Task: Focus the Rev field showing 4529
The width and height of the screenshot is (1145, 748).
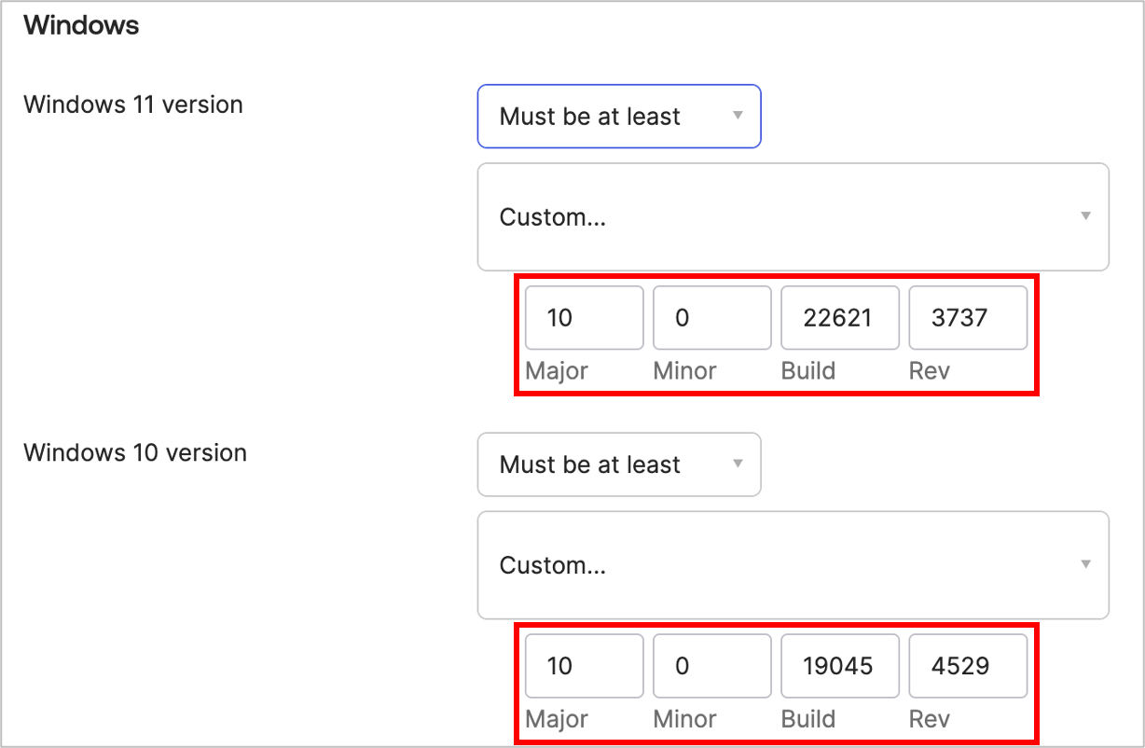Action: (x=967, y=666)
